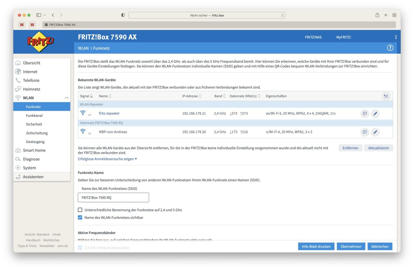Open System menu
This screenshot has height=270, width=414.
[x=42, y=168]
